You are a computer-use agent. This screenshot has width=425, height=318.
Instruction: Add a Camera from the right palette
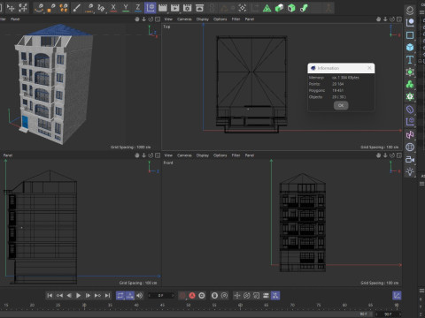coord(410,159)
